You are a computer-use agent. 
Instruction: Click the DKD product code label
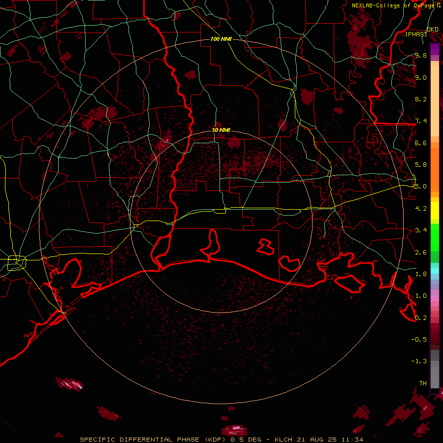click(433, 30)
